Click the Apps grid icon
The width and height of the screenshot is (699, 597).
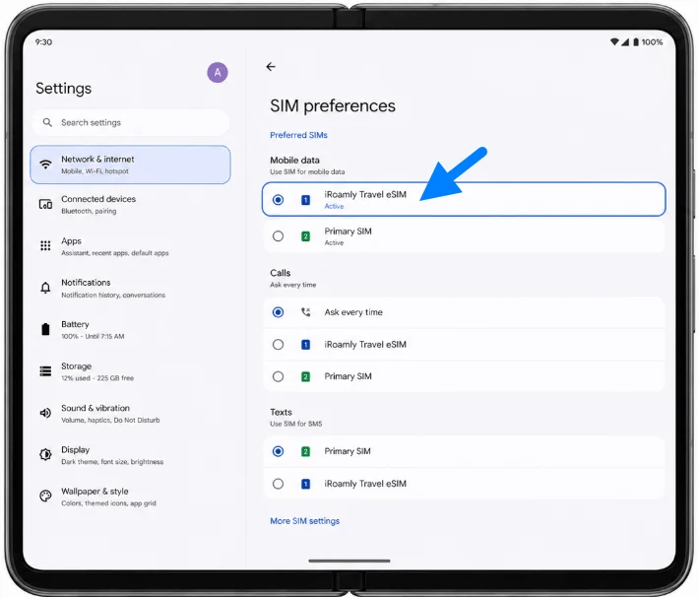point(45,245)
